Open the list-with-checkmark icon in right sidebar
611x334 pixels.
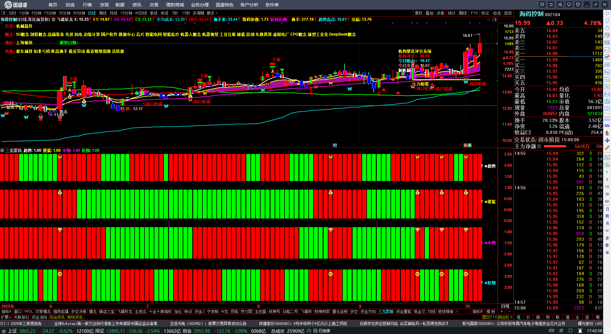pos(607,35)
